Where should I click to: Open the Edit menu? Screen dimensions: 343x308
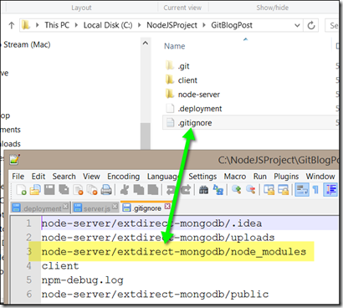tap(38, 177)
